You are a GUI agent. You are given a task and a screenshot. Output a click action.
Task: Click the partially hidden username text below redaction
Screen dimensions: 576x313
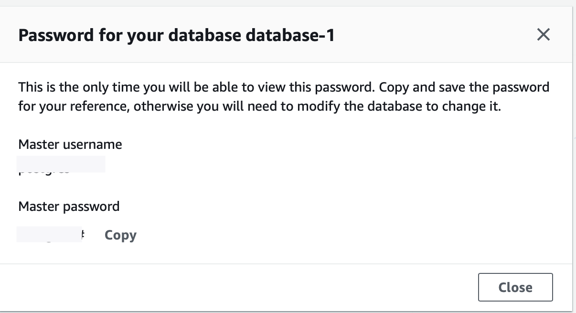pyautogui.click(x=44, y=173)
